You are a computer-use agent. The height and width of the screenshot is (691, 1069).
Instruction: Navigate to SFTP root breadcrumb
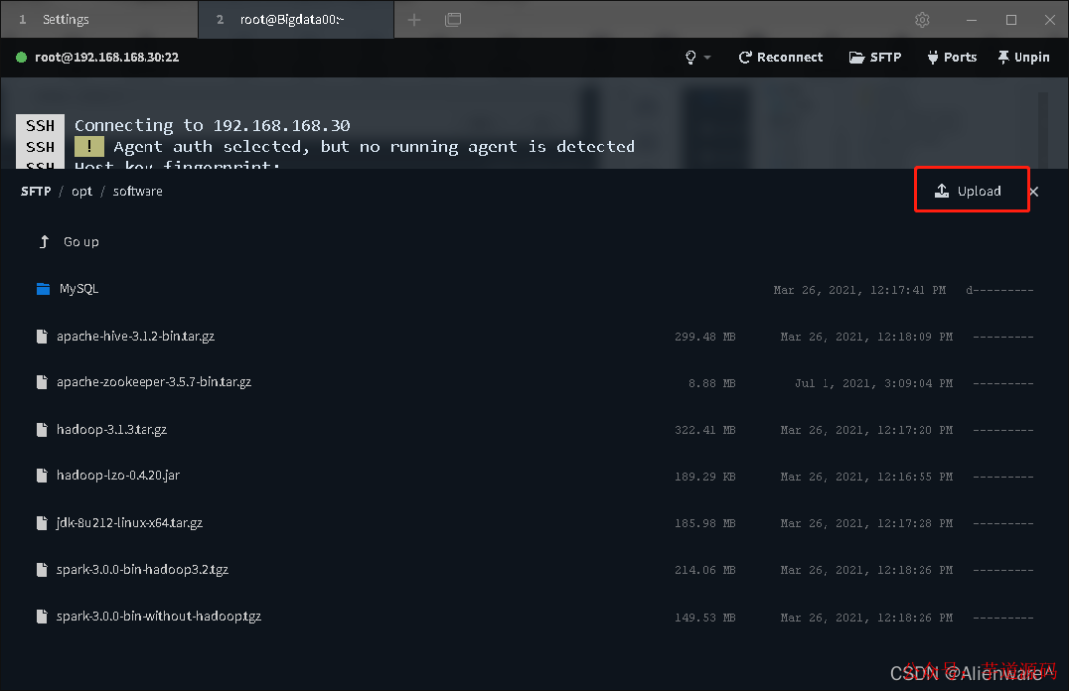tap(36, 192)
